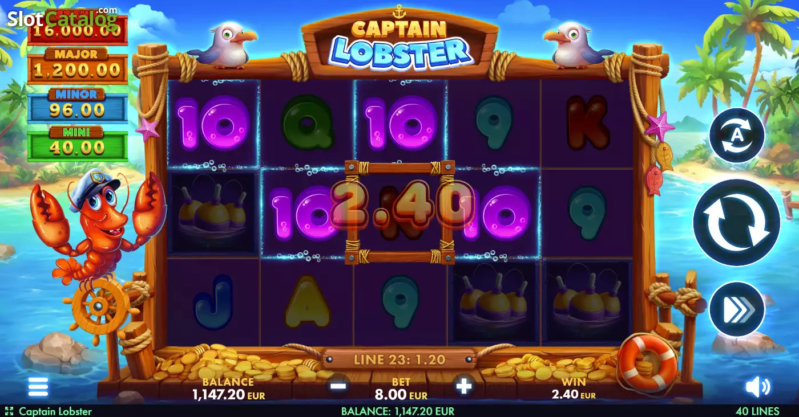
Task: Toggle fullscreen icon beside Captain Lobster label
Action: pos(9,411)
